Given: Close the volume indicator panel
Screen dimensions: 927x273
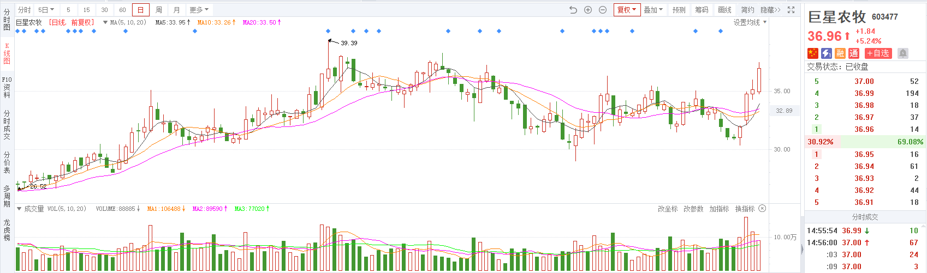Looking at the screenshot, I should 762,209.
